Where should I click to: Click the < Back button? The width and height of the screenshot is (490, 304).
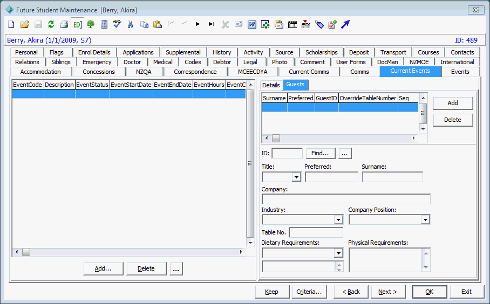coord(351,292)
